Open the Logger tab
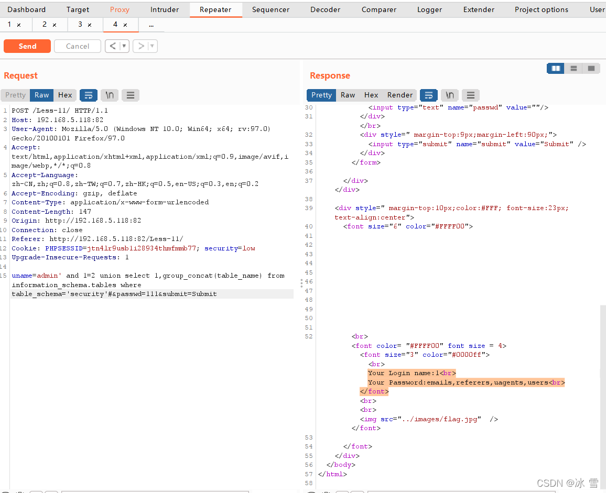The width and height of the screenshot is (606, 493). [429, 9]
